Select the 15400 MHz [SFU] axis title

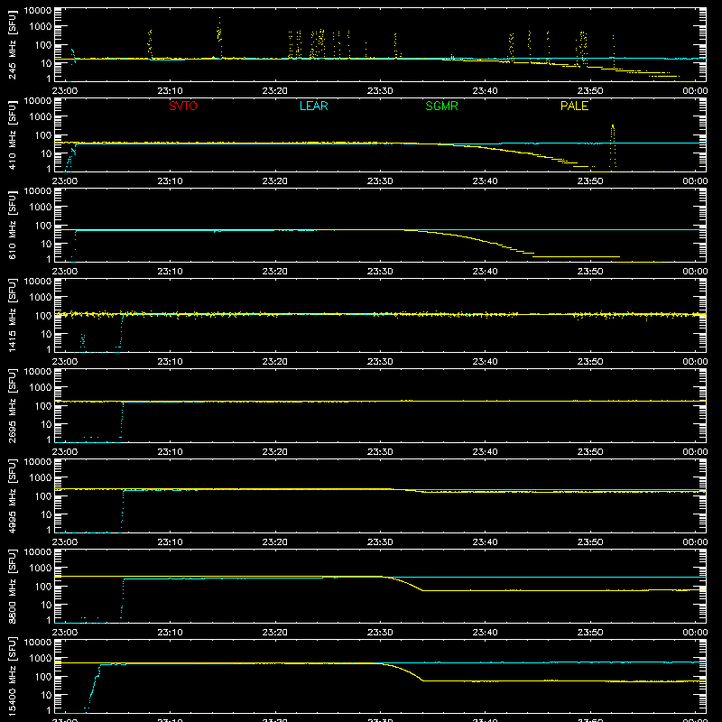click(x=12, y=676)
